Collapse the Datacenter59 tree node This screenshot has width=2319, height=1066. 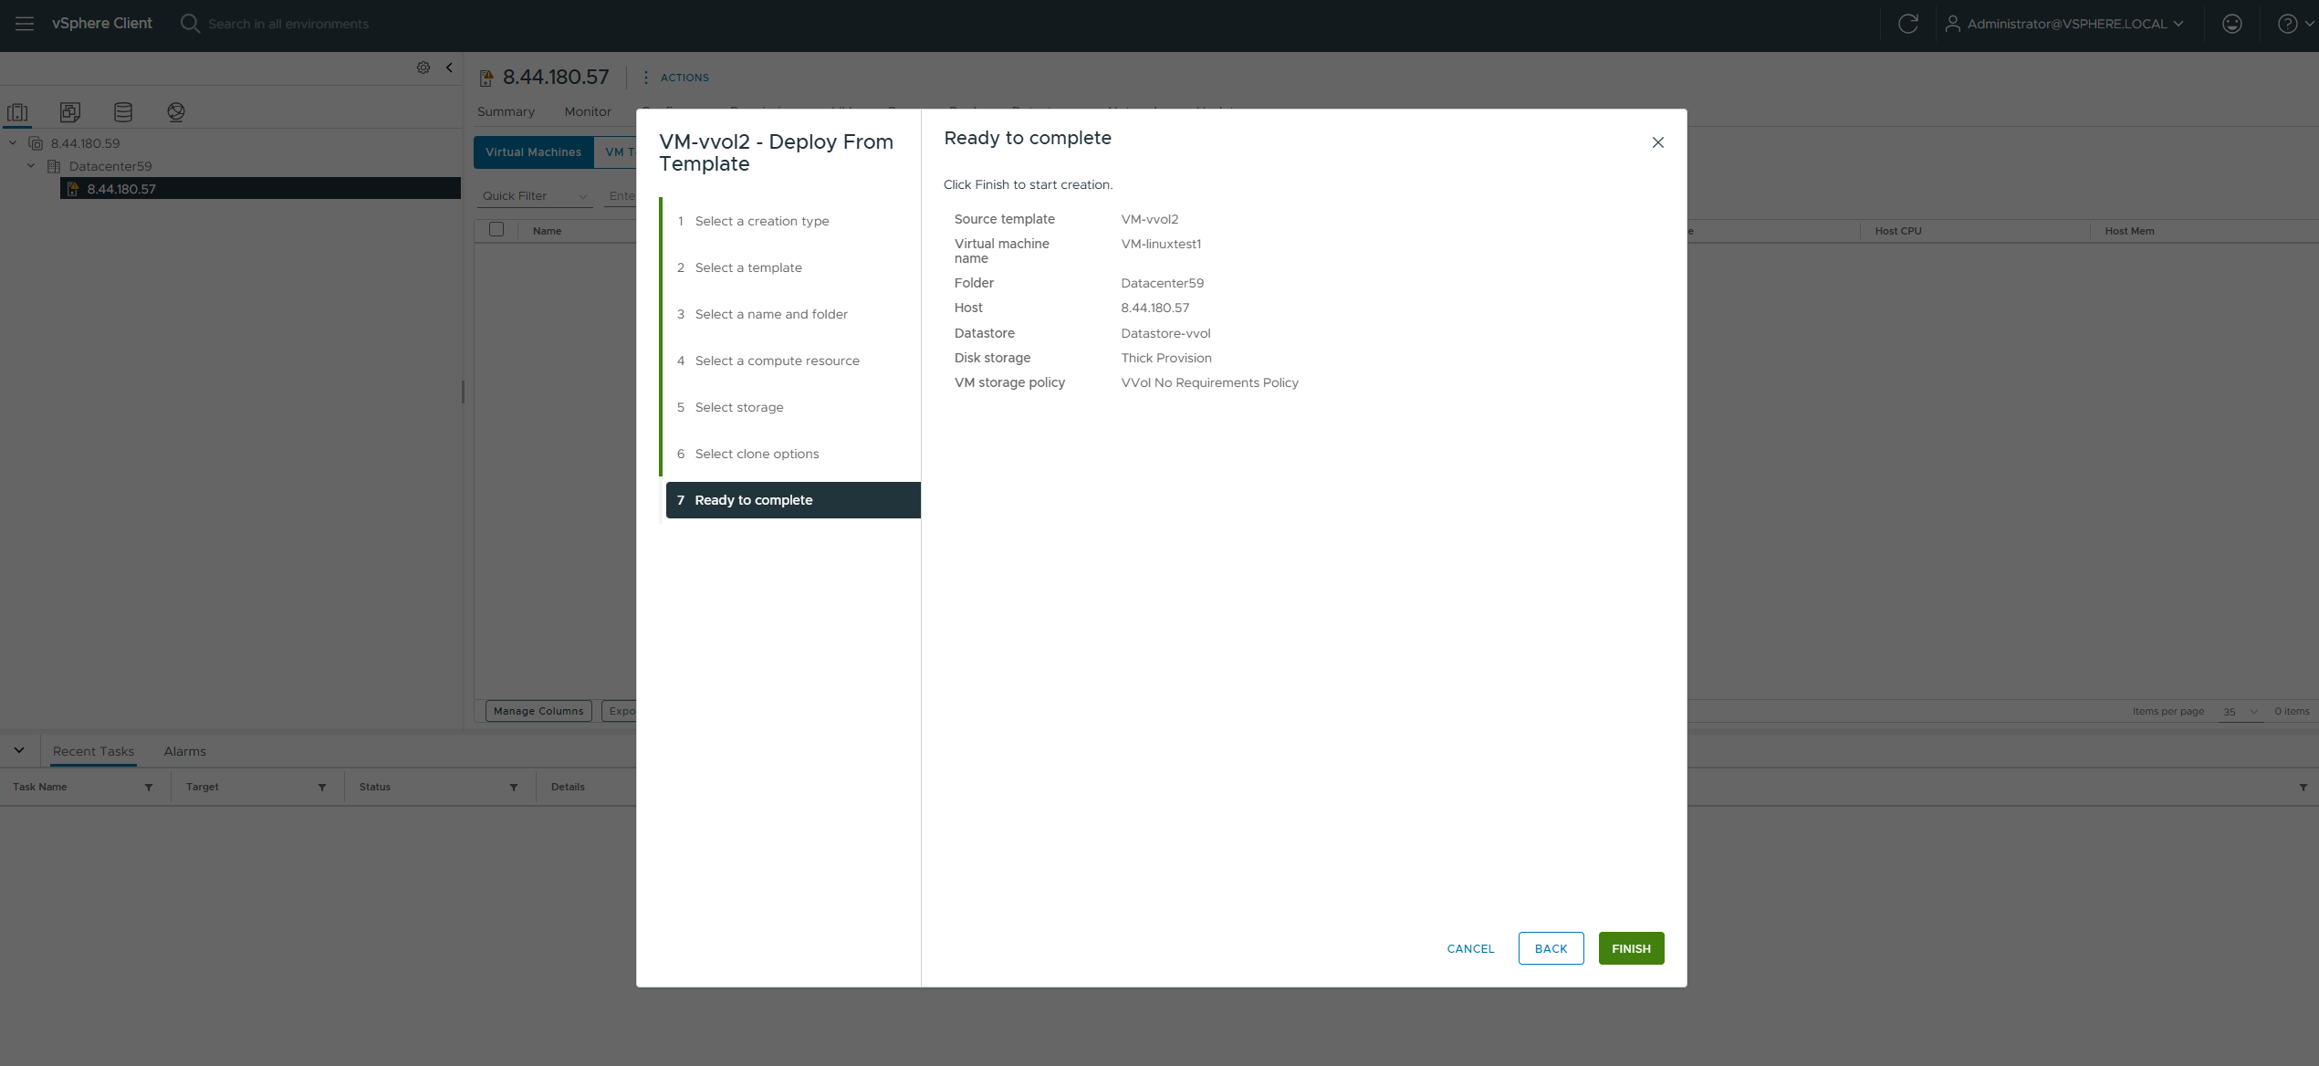click(x=31, y=166)
